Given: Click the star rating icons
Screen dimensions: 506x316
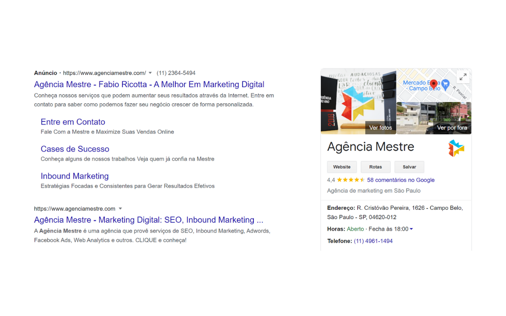Looking at the screenshot, I should (351, 180).
